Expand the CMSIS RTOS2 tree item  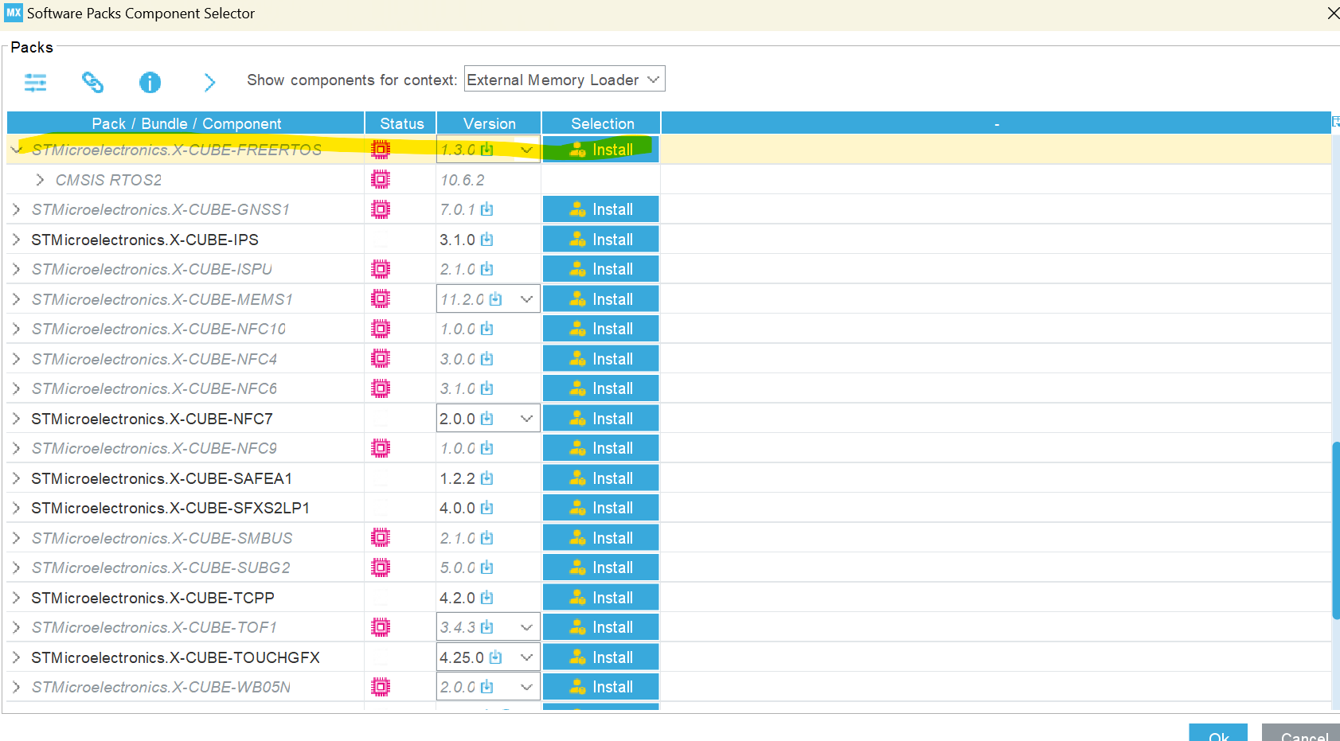click(39, 179)
